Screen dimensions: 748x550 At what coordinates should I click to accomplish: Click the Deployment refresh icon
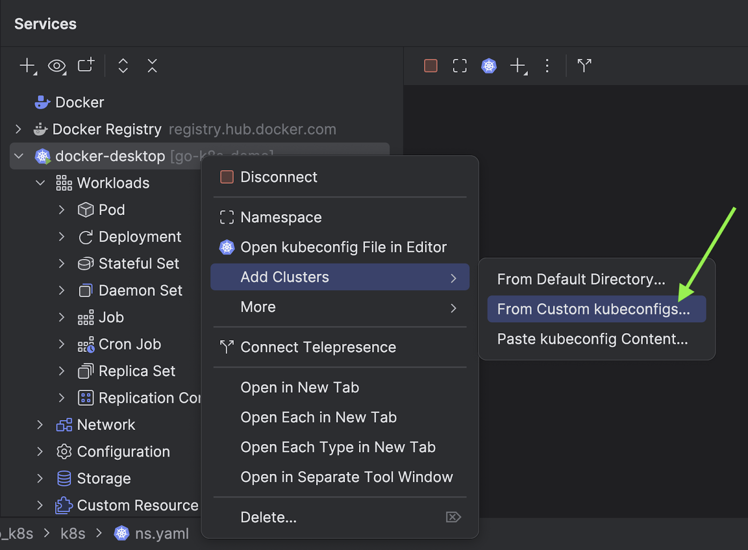[86, 237]
